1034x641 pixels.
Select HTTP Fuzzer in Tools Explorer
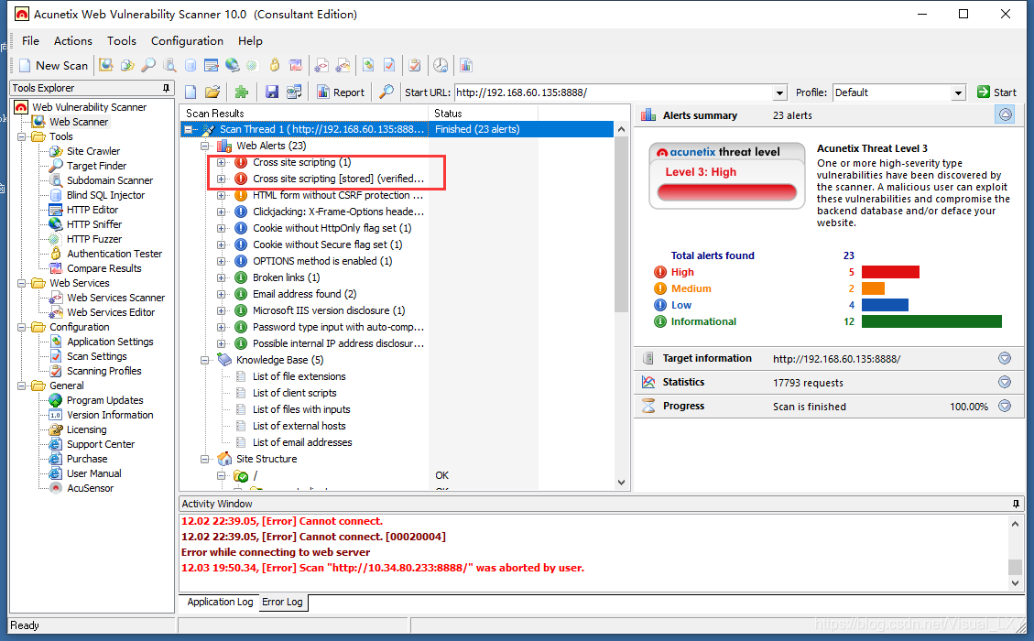[94, 239]
